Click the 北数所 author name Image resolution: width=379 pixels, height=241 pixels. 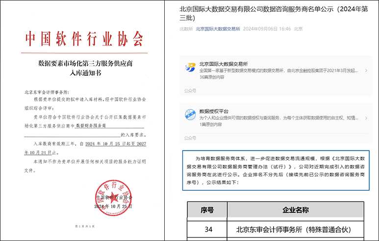tap(186, 29)
